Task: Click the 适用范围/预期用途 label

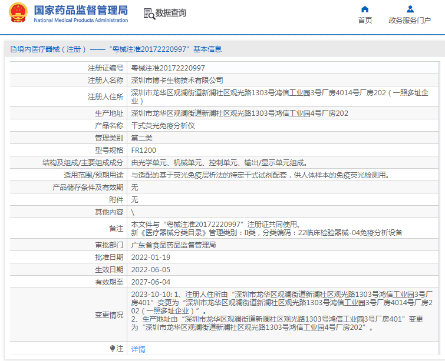Action: pos(94,175)
